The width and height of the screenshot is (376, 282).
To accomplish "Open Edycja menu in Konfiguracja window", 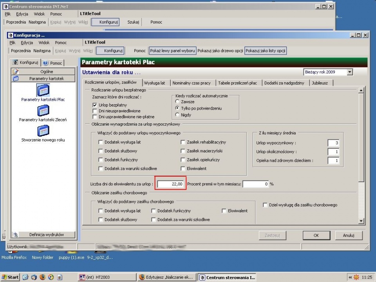I will [x=27, y=43].
